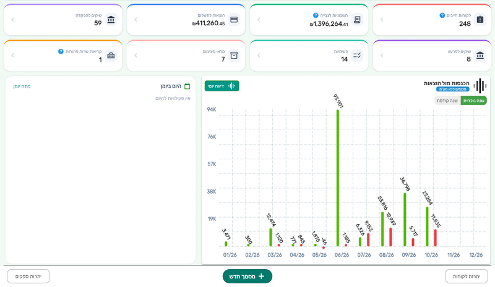This screenshot has width=495, height=287.
Task: Click the red 11,835 bar for 10/26
Action: coord(436,238)
